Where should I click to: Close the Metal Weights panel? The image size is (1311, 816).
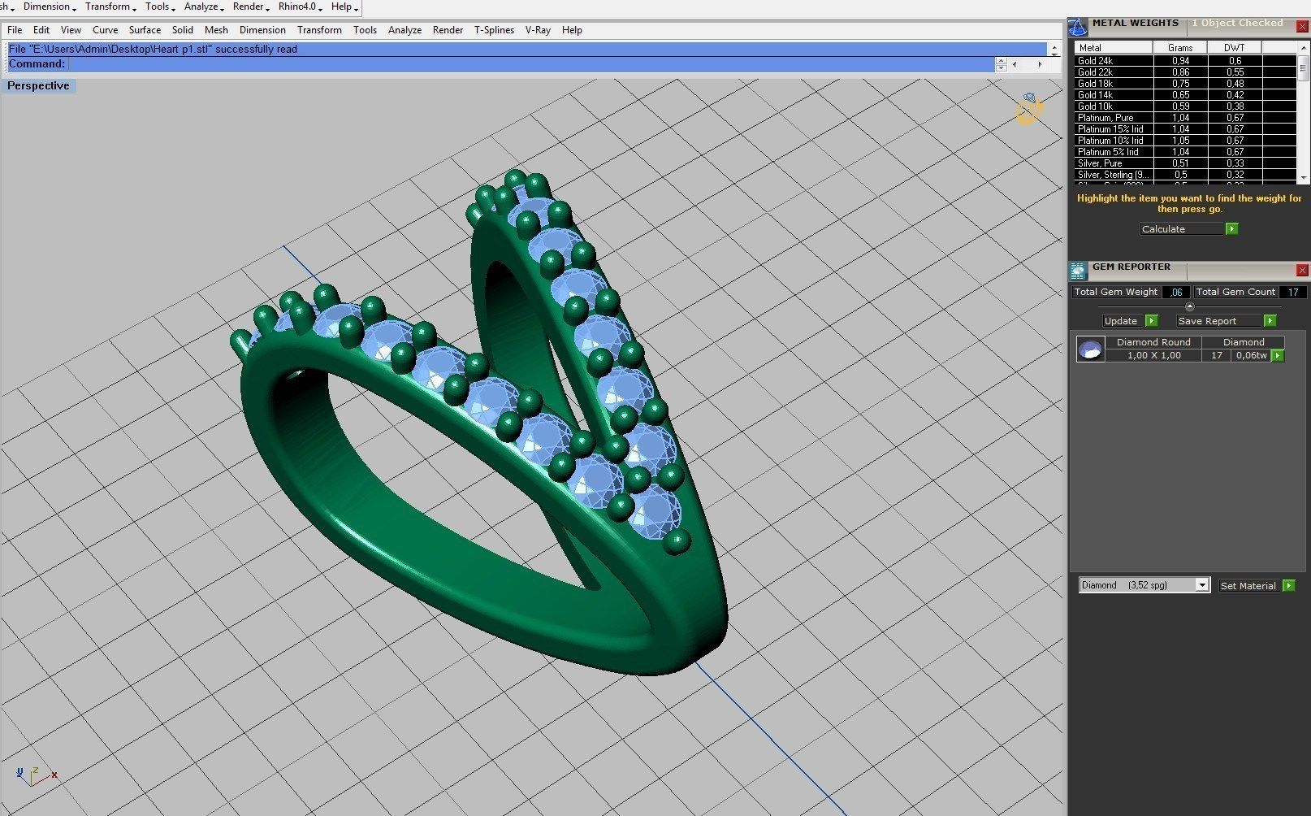point(1302,26)
